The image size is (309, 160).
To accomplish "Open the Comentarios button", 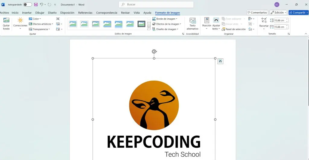I will 257,13.
